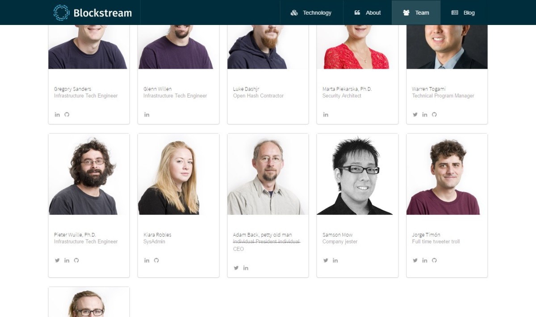Click Kiara Robles's portrait photo
Viewport: 536px width, 317px height.
tap(178, 174)
